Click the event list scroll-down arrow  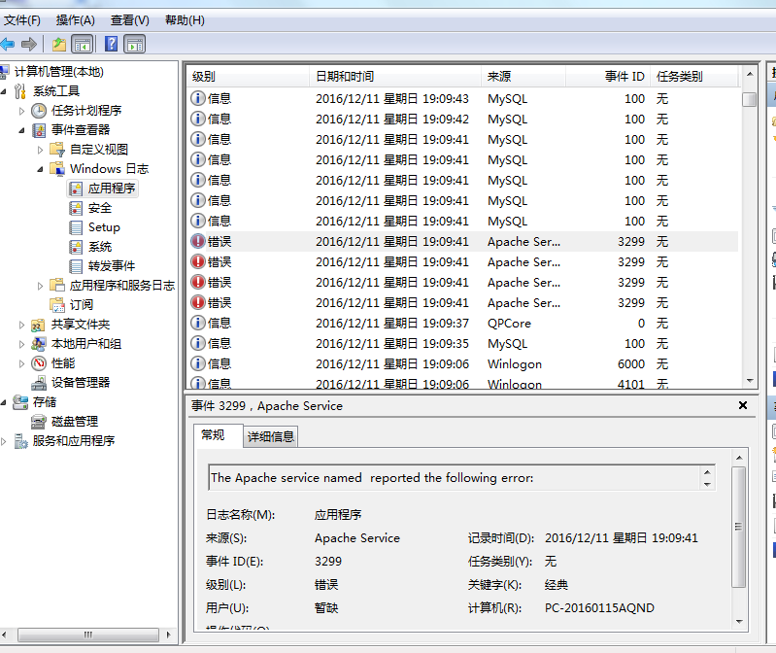[750, 381]
